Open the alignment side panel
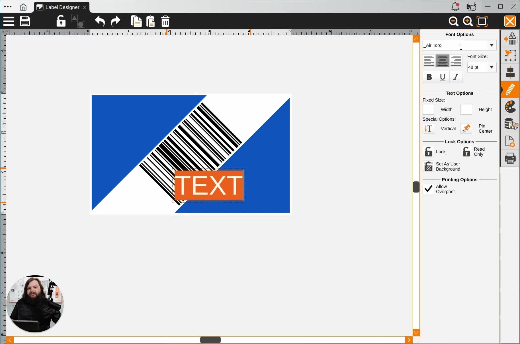Viewport: 520px width, 344px height. [510, 72]
